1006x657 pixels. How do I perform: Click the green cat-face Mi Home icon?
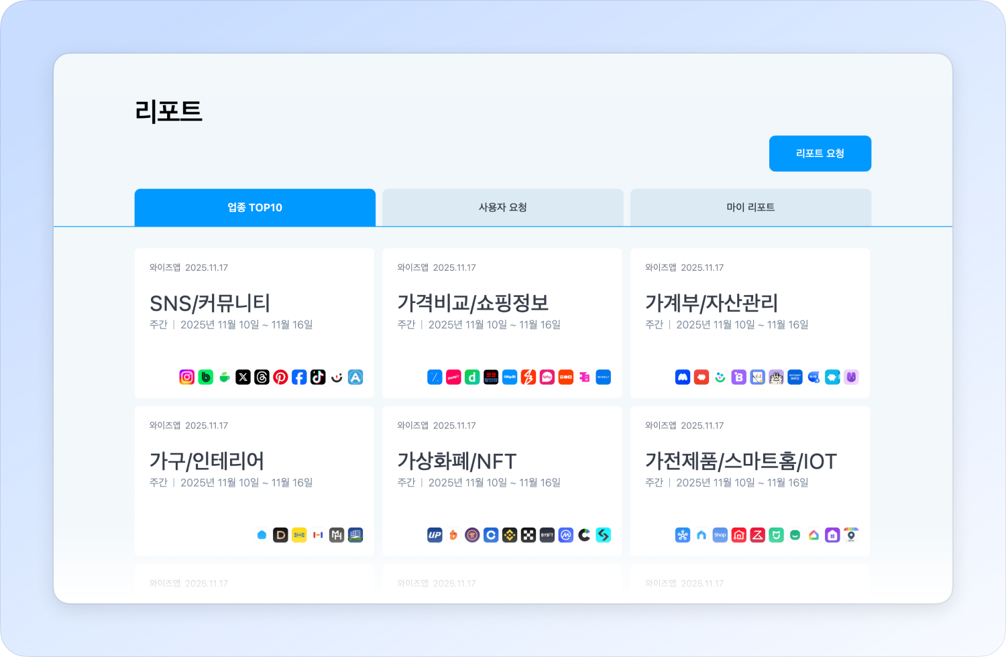[x=777, y=535]
